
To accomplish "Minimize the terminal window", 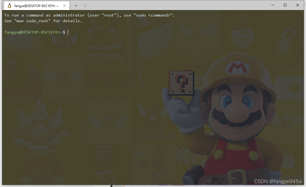I will (x=273, y=5).
